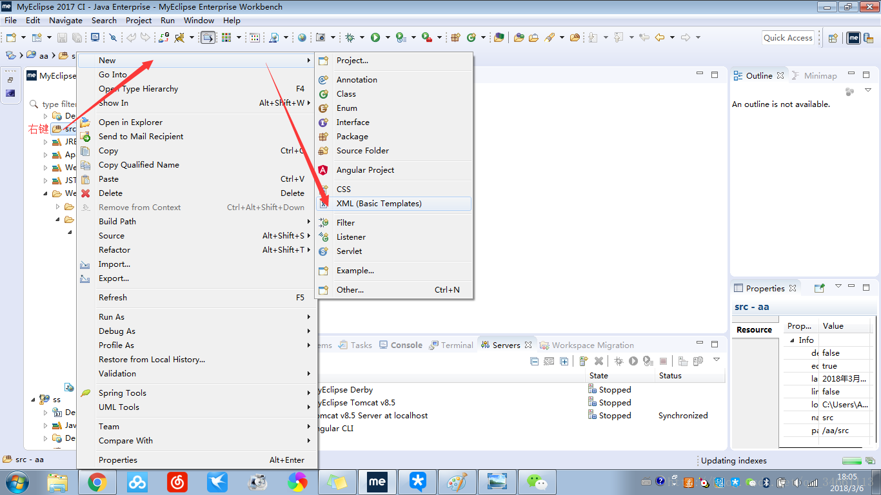Click the Open Type folder icon
This screenshot has height=495, width=881.
pos(519,37)
